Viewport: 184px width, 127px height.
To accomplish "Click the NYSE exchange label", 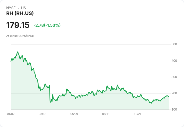I will tap(11, 8).
